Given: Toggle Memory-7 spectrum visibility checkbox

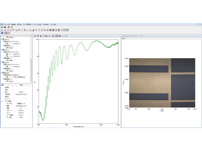Looking at the screenshot, I should [7, 54].
